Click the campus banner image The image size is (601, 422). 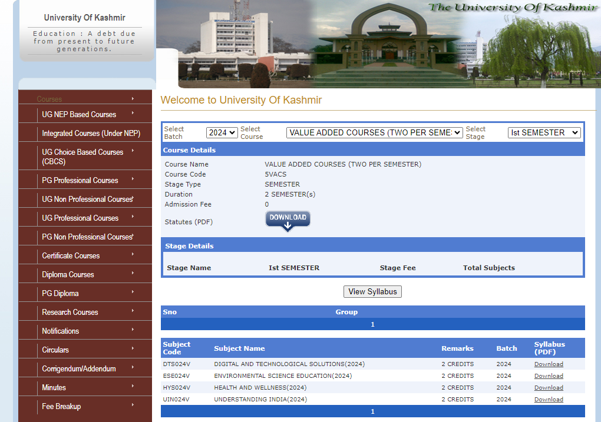pos(378,44)
